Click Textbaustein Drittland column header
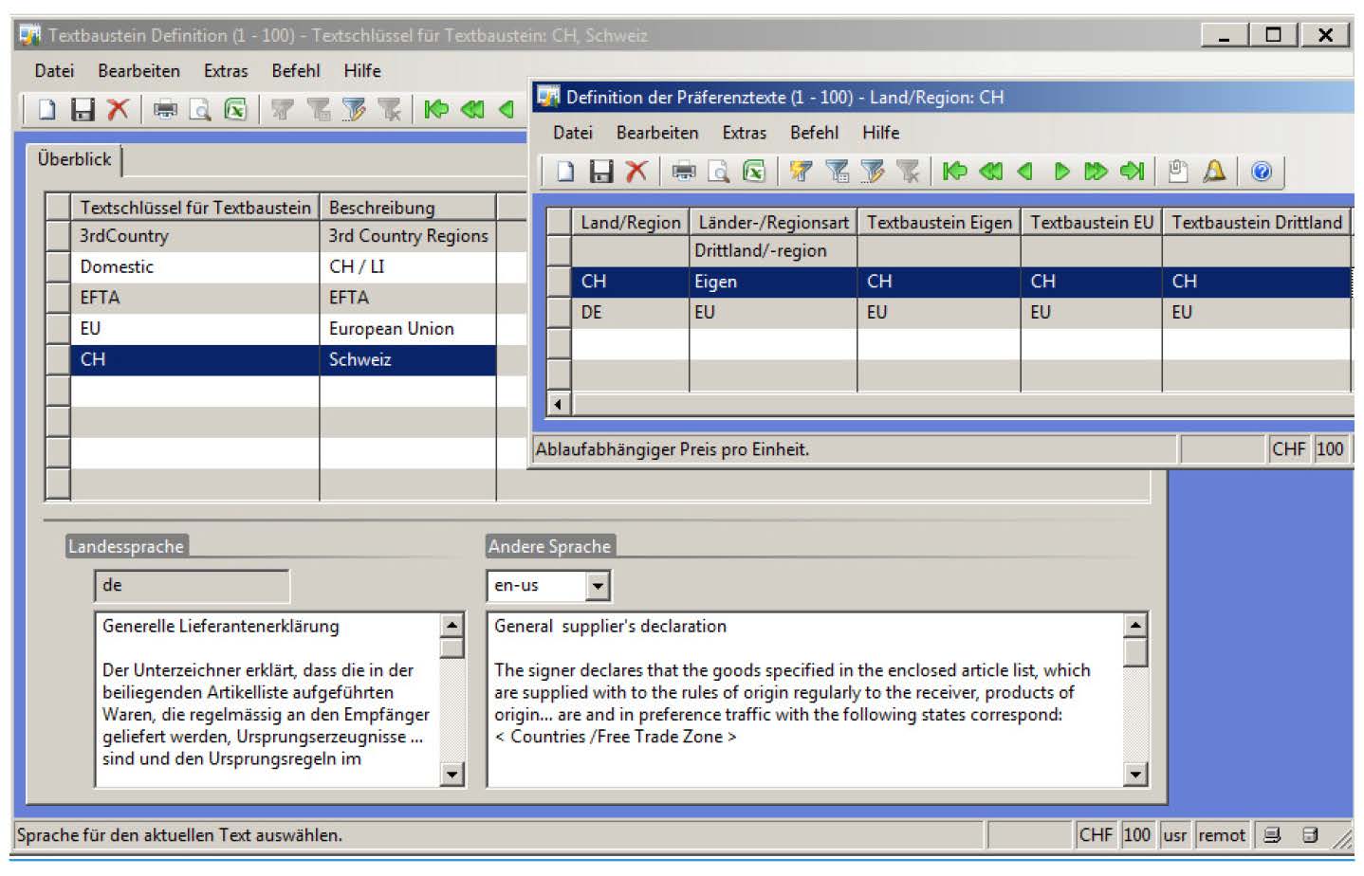Image resolution: width=1364 pixels, height=876 pixels. click(1257, 222)
